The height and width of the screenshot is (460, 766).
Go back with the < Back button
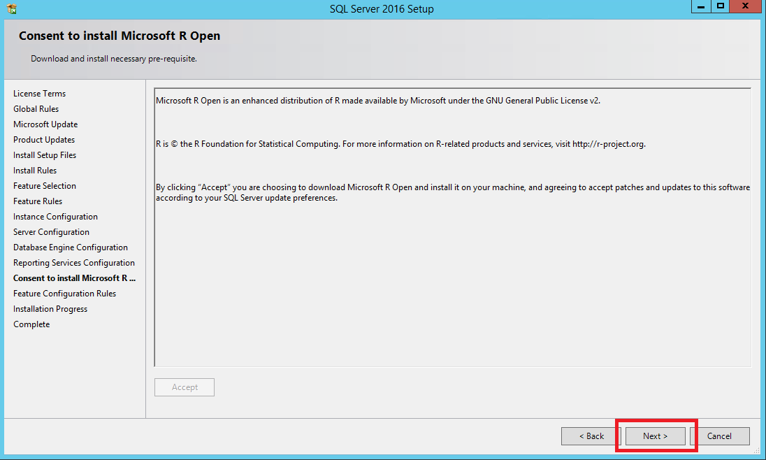point(591,436)
